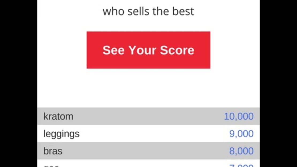This screenshot has width=297, height=167.
Task: Open the blue 10,000 score value
Action: pyautogui.click(x=239, y=116)
